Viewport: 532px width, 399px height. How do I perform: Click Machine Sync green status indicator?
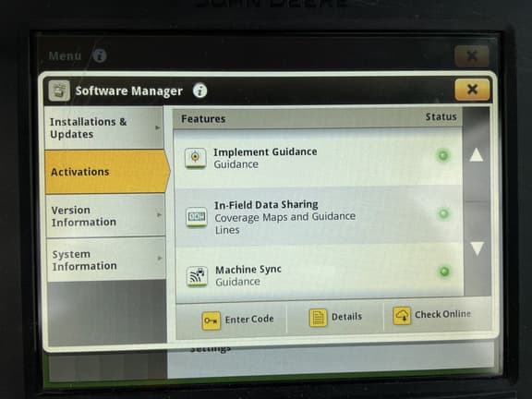pyautogui.click(x=444, y=272)
